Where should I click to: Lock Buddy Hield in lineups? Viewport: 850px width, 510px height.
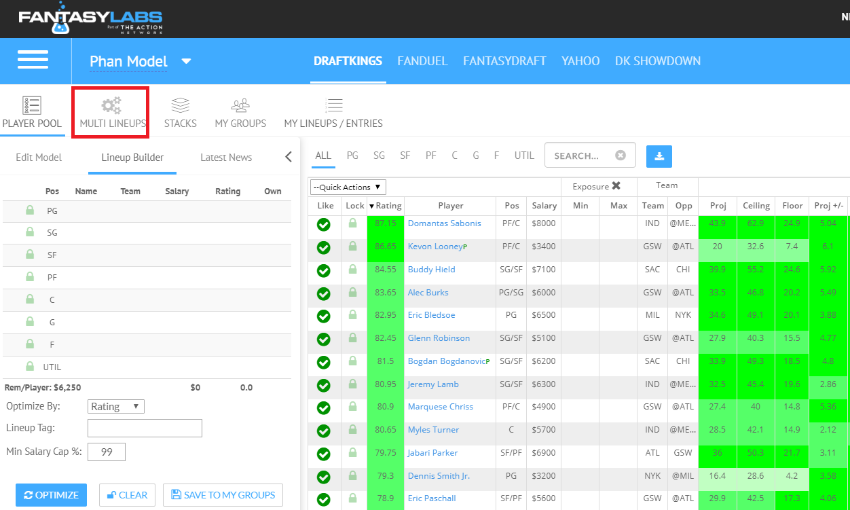coord(352,270)
